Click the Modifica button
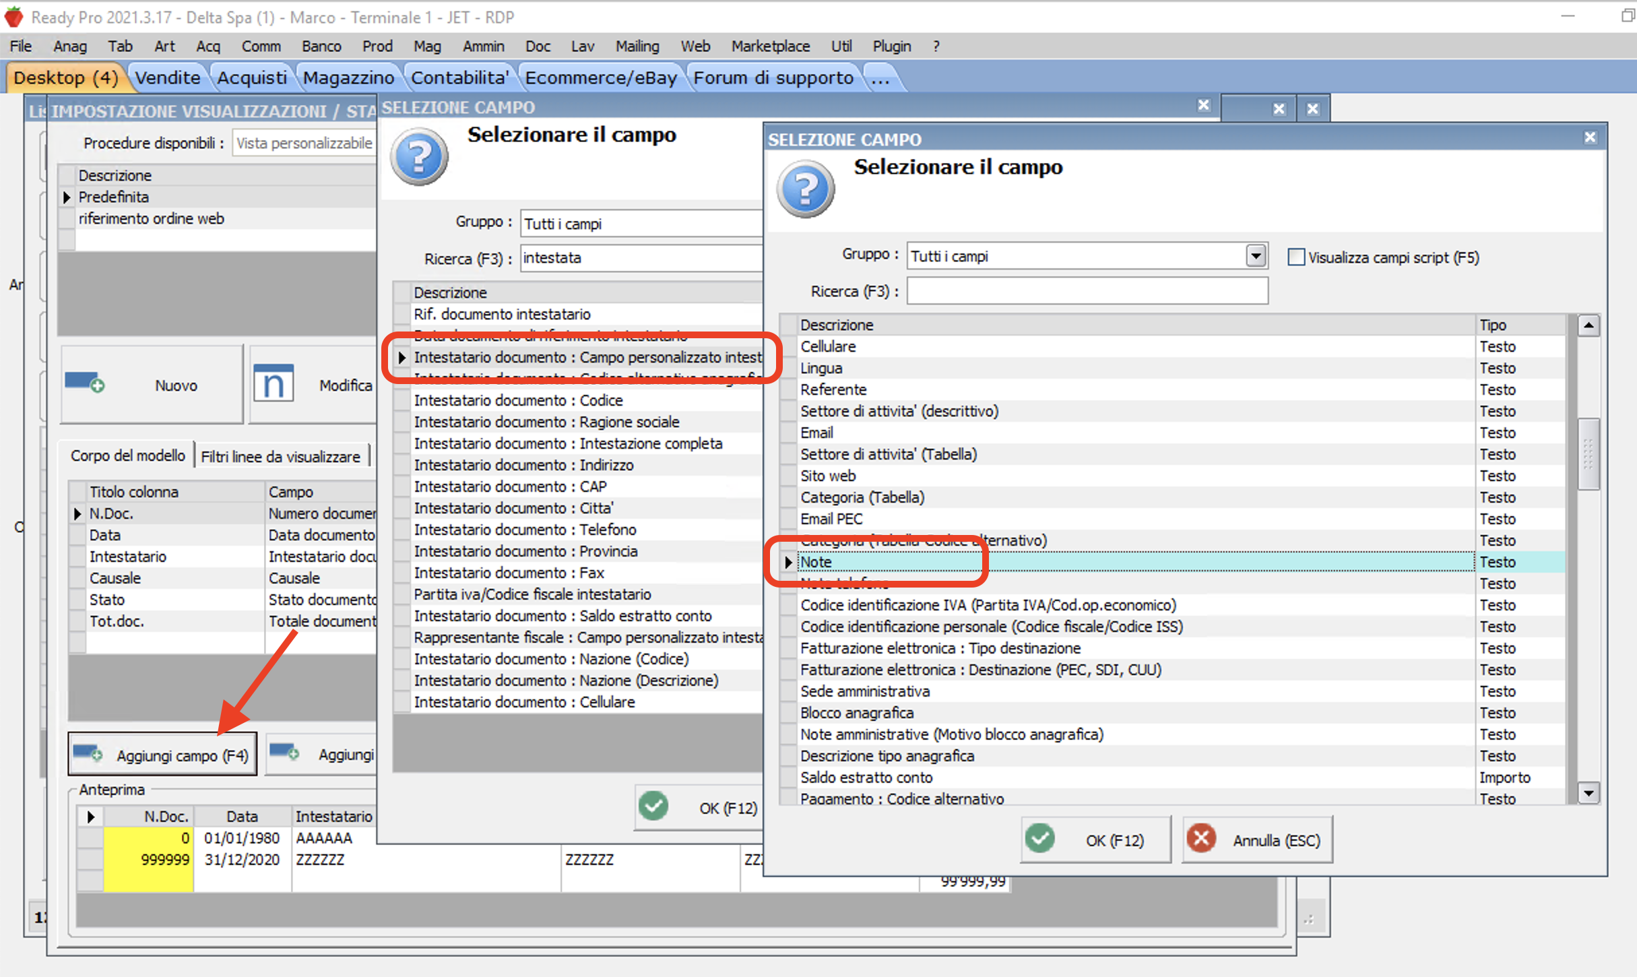This screenshot has height=977, width=1637. coord(314,384)
